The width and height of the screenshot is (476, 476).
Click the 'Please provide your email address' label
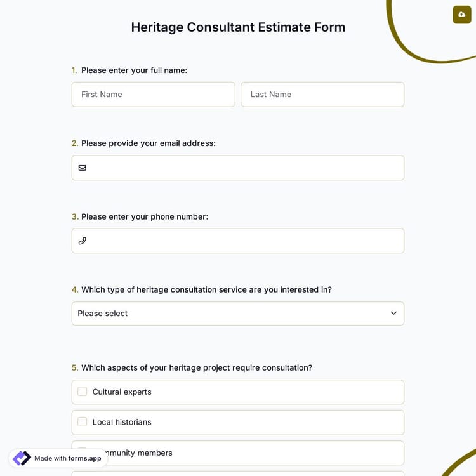click(148, 143)
